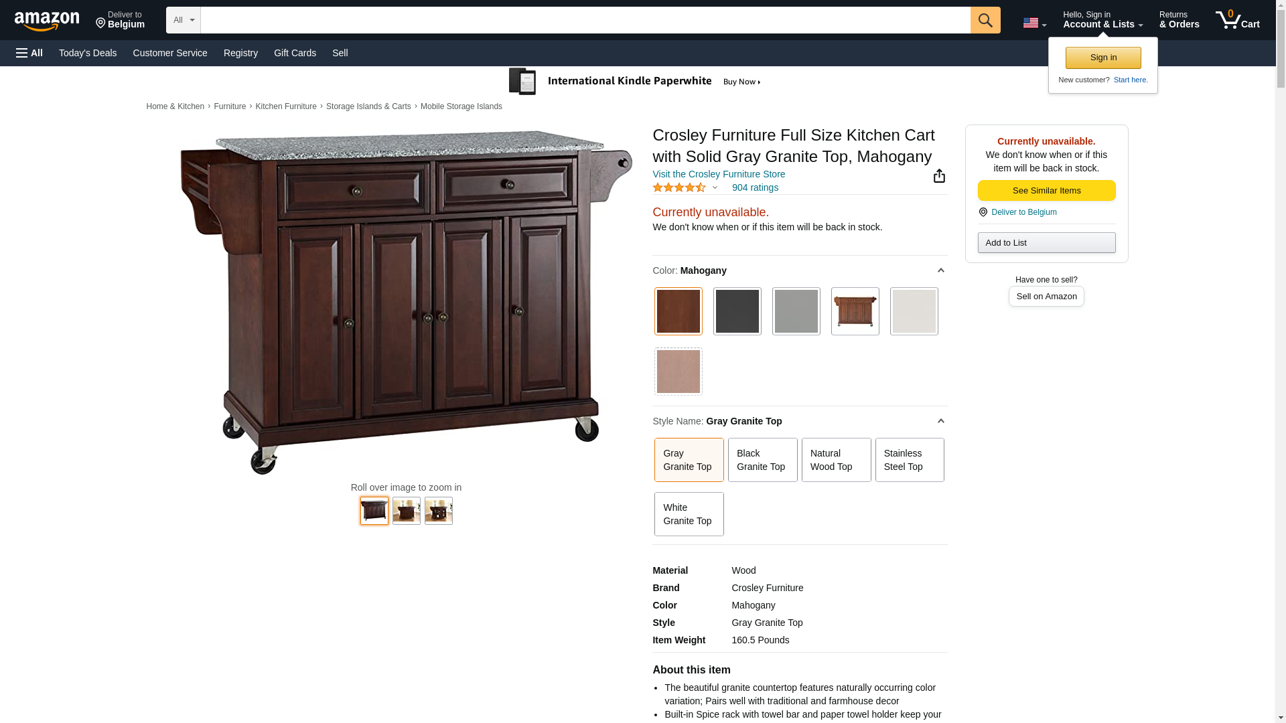Click the US flag language selector
Screen dimensions: 1286x723
pos(1035,23)
